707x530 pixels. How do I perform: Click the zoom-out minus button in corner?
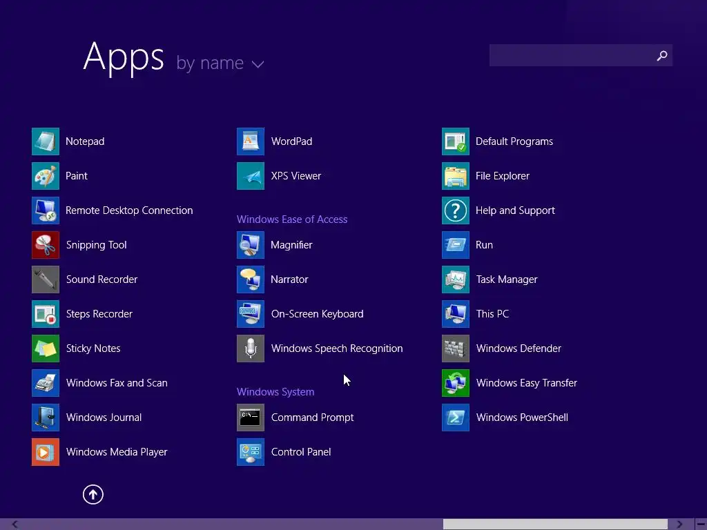pos(701,524)
